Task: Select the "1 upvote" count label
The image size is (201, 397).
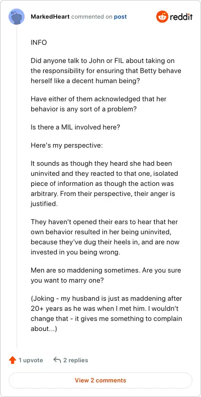Action: [31, 360]
